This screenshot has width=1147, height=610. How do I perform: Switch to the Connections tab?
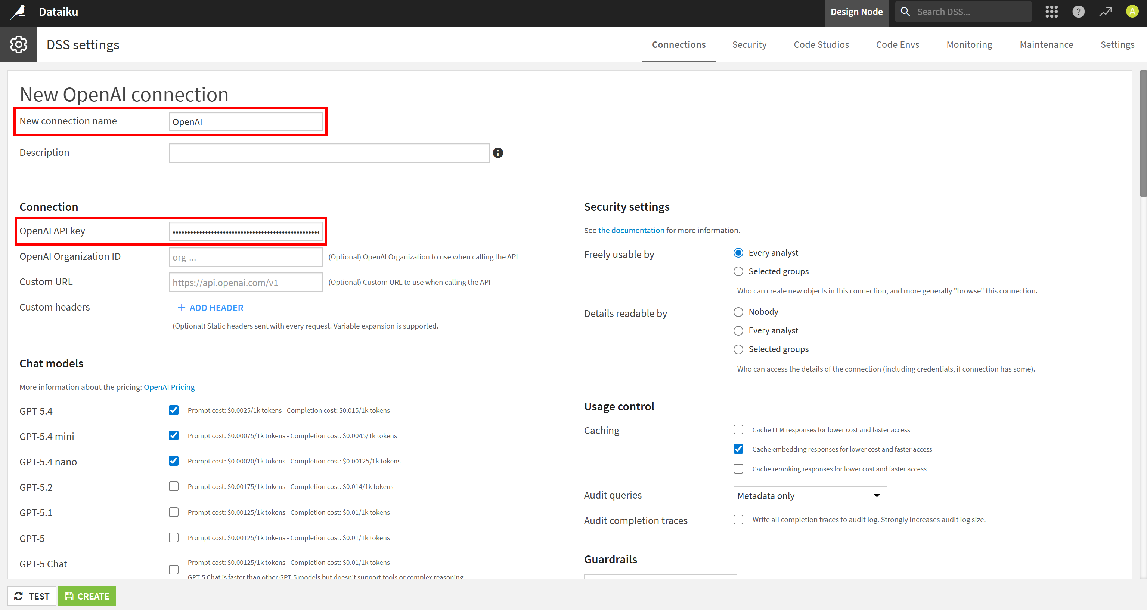[x=679, y=44]
